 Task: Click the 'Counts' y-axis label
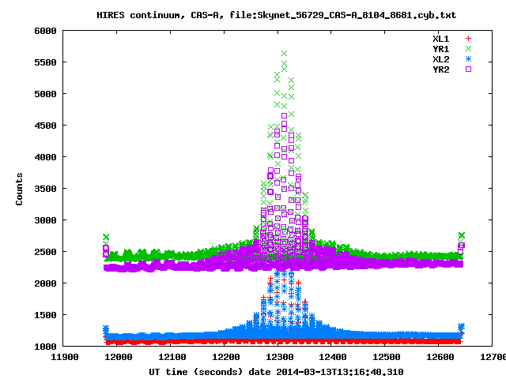pyautogui.click(x=19, y=189)
